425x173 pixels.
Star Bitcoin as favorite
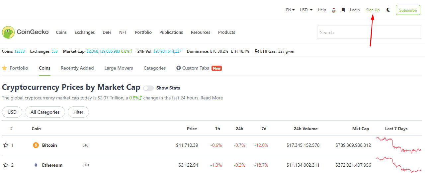tap(6, 145)
